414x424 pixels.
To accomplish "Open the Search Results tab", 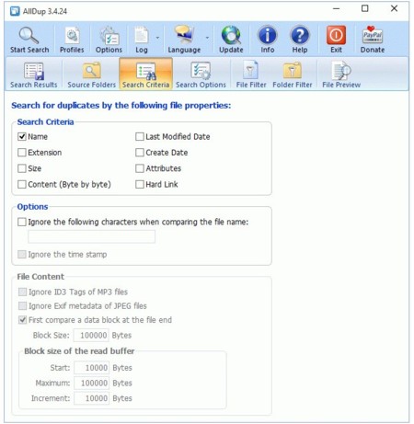I will click(x=34, y=74).
